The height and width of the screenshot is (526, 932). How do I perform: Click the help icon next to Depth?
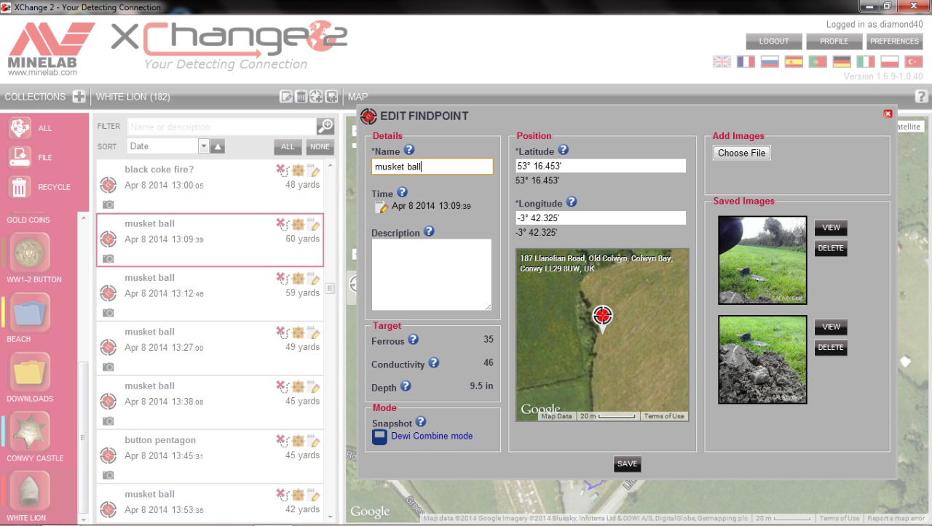click(x=406, y=386)
